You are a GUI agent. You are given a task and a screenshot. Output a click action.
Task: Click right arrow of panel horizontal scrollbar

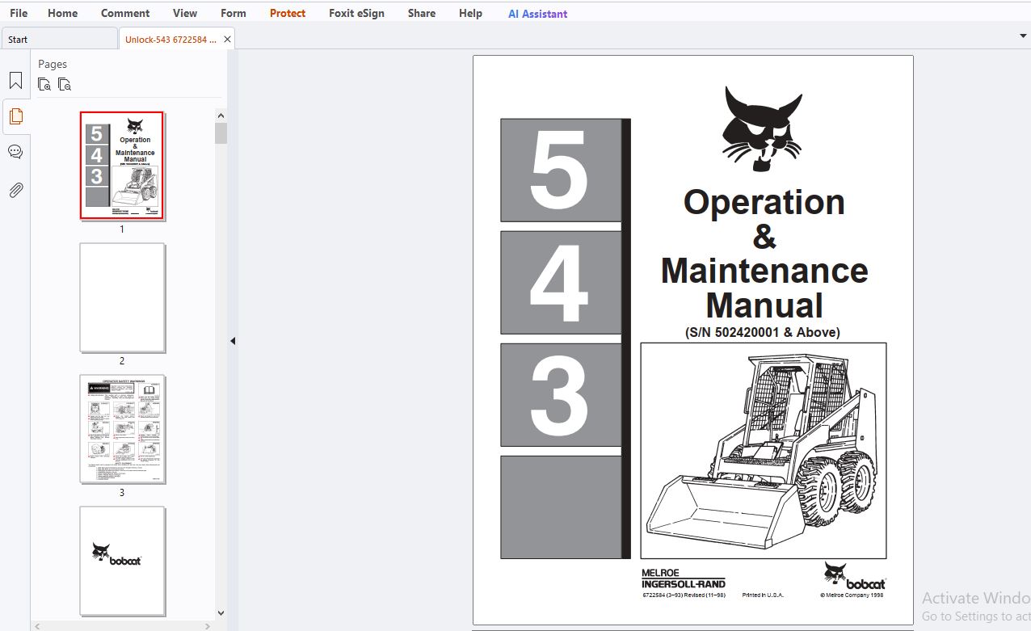tap(208, 625)
